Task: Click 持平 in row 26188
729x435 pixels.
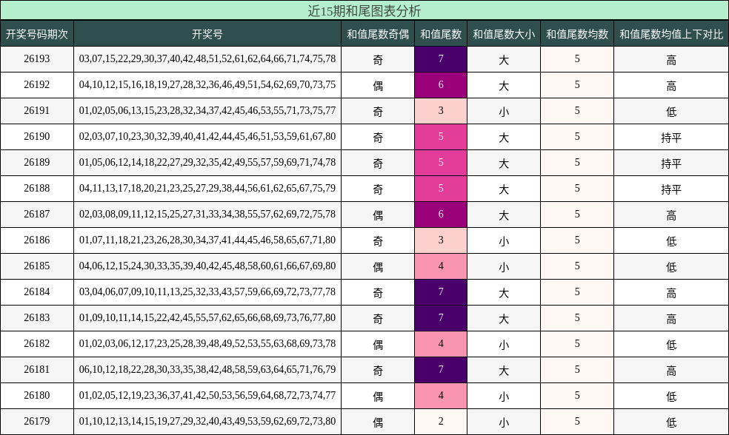Action: coord(671,189)
